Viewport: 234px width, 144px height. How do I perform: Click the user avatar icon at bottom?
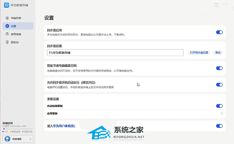pos(7,139)
